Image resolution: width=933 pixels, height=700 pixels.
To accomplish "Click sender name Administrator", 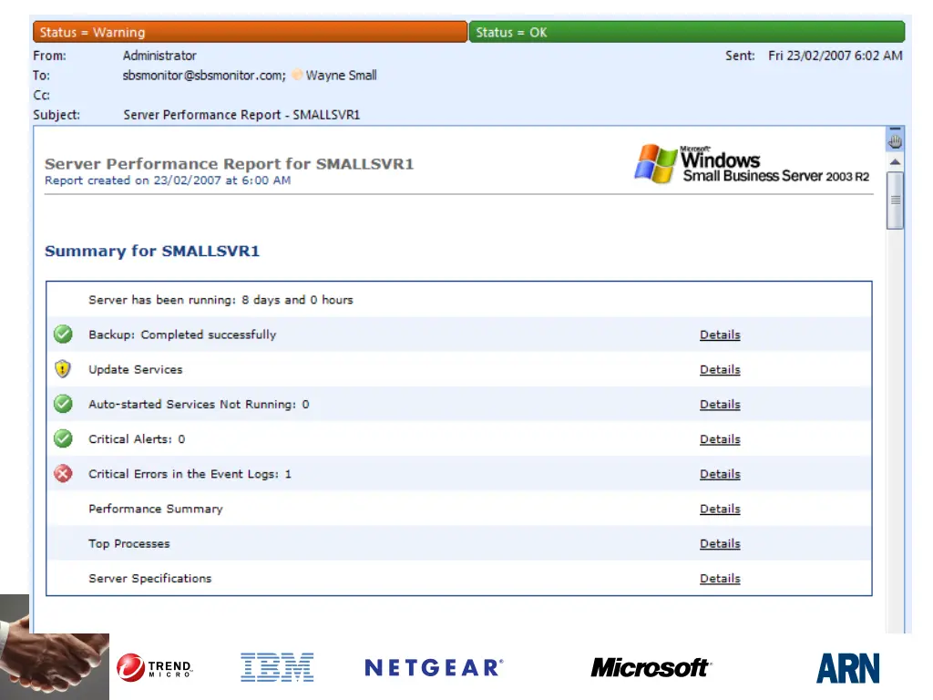I will [159, 56].
